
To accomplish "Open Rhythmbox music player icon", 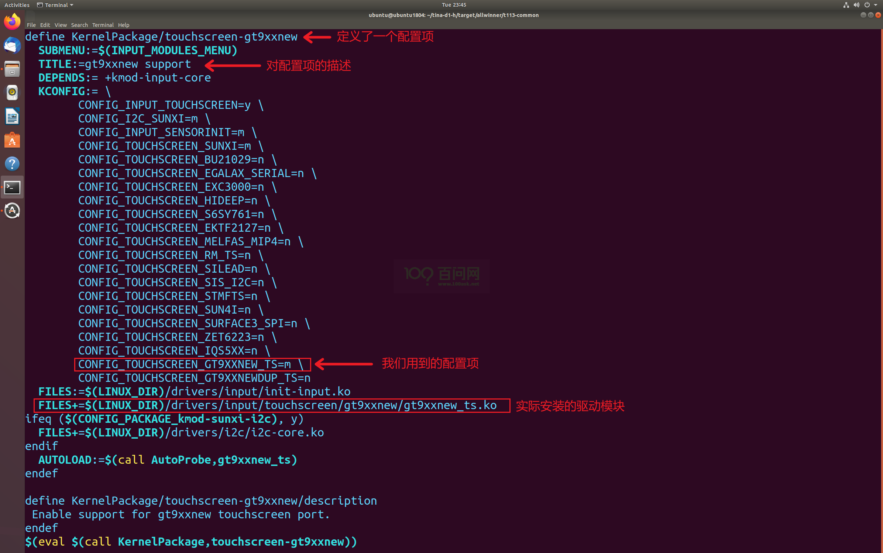I will click(x=12, y=93).
